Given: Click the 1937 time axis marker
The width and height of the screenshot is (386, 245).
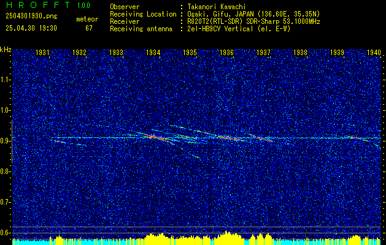Looking at the screenshot, I should coord(263,52).
